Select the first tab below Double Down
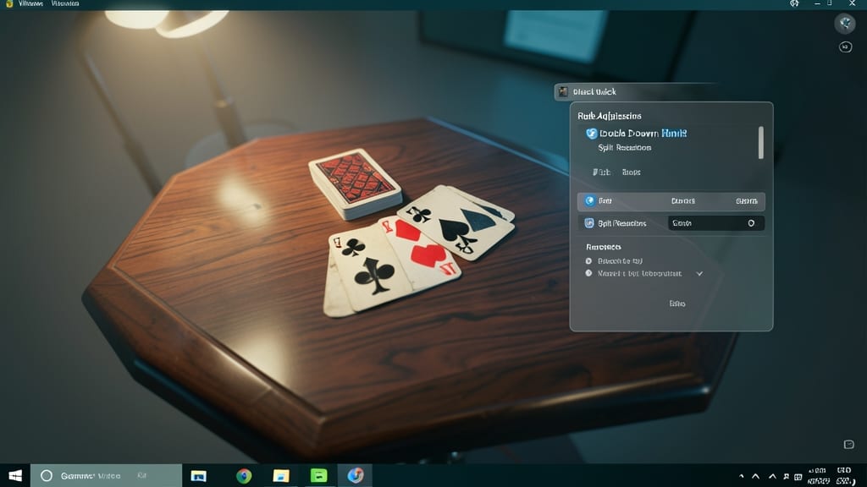This screenshot has width=867, height=487. 601,172
